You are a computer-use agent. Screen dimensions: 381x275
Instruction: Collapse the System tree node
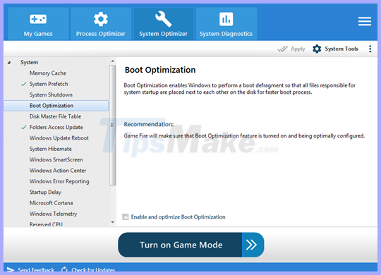point(9,63)
